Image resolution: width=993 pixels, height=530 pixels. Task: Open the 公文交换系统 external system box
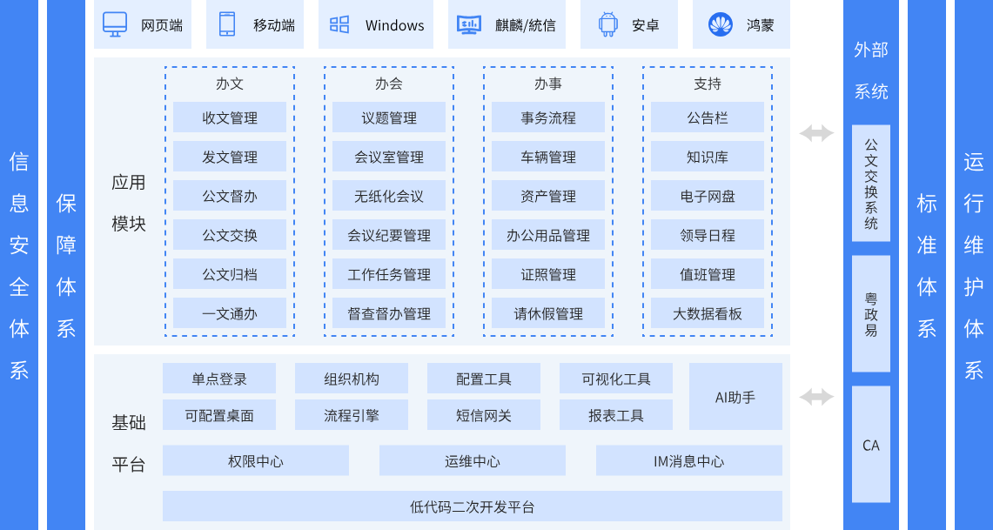coord(871,183)
